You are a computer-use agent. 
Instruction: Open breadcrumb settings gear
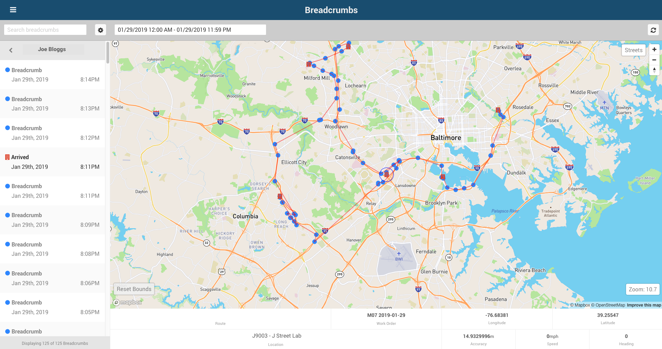pyautogui.click(x=101, y=30)
